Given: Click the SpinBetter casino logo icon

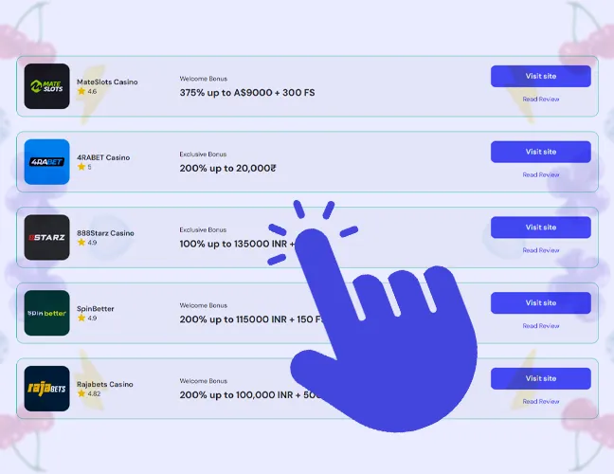Looking at the screenshot, I should click(x=47, y=313).
